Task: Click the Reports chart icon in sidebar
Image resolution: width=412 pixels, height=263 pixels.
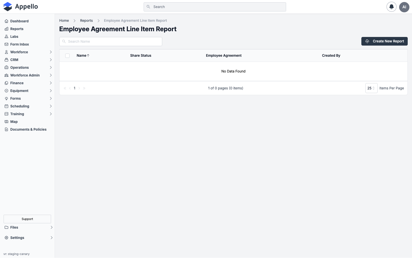Action: (x=6, y=29)
